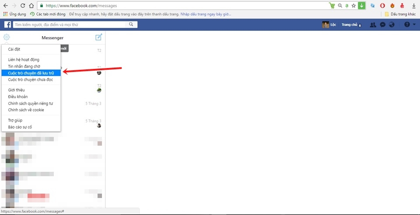Select 'Giới thiệu' menu item
The height and width of the screenshot is (215, 420).
point(31,90)
